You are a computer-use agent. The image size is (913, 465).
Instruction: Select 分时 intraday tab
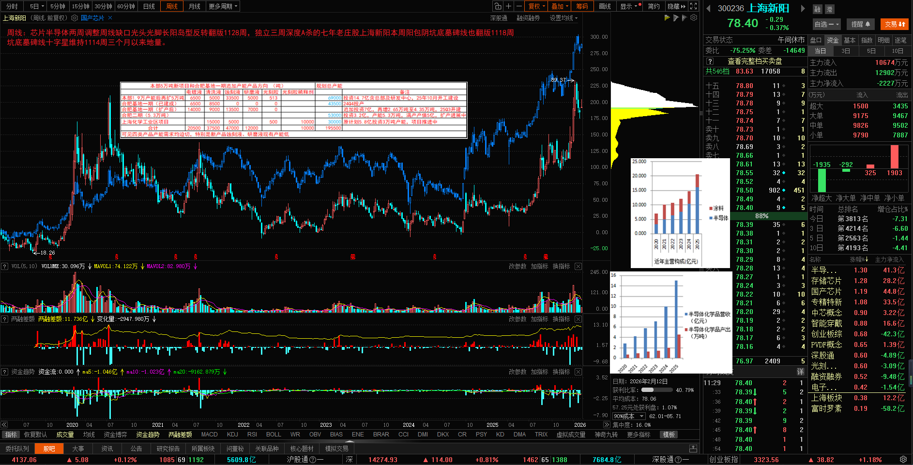point(12,6)
